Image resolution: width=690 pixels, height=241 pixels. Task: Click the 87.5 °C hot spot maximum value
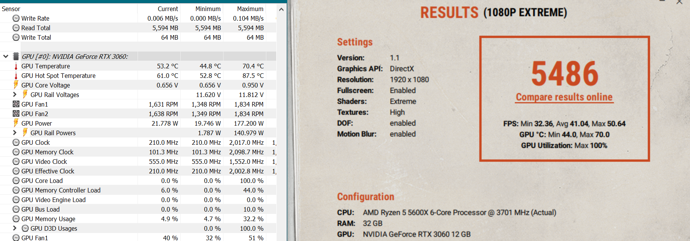coord(253,76)
